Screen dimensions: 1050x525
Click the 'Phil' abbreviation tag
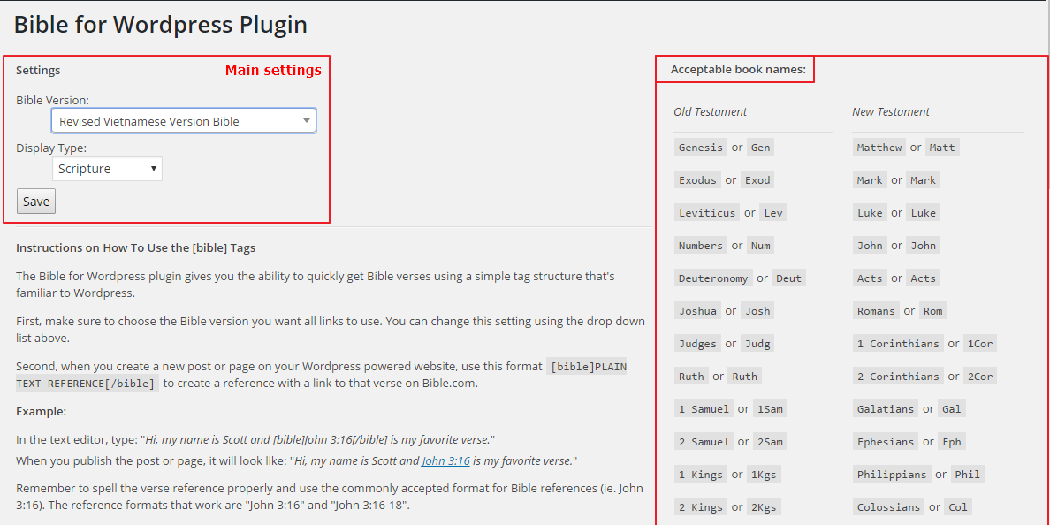(968, 475)
